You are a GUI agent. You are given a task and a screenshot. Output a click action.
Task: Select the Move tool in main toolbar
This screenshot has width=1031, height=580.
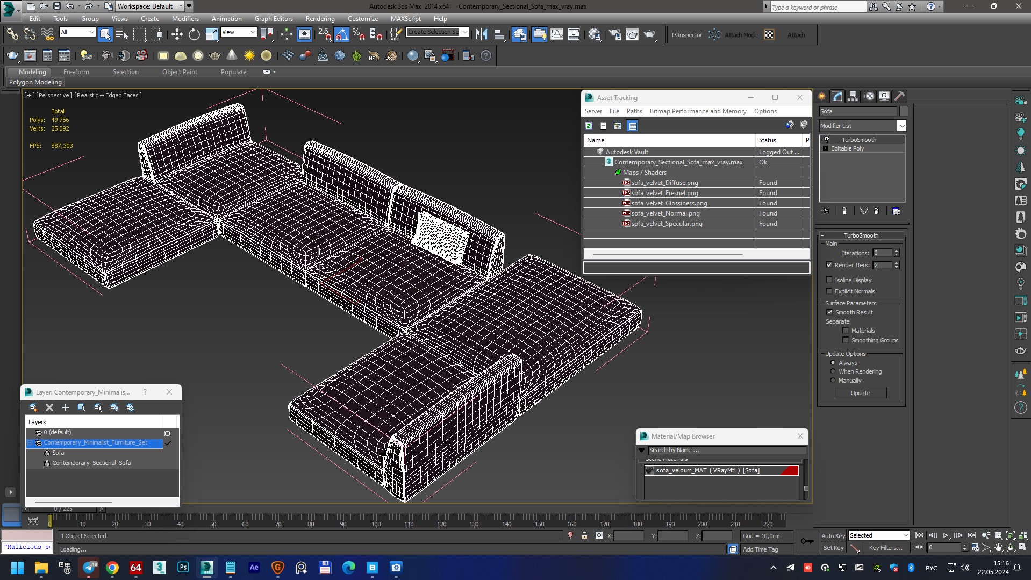[x=177, y=35]
